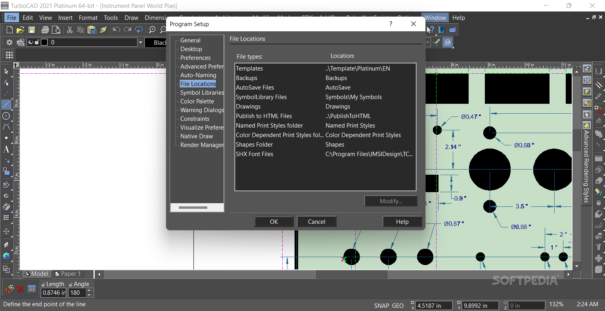Open the Edit menu
The image size is (605, 311).
coord(28,17)
